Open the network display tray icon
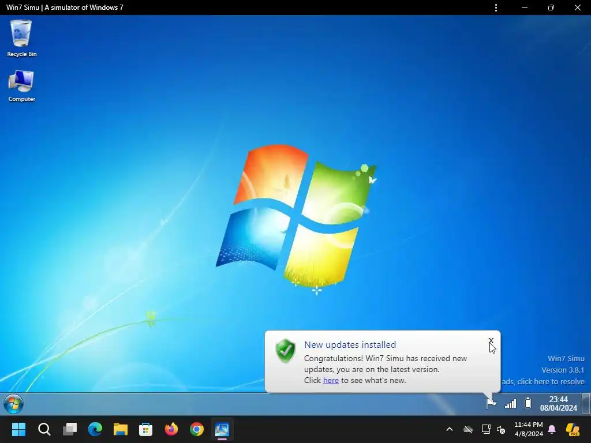Viewport: 591px width, 443px height. click(x=486, y=429)
